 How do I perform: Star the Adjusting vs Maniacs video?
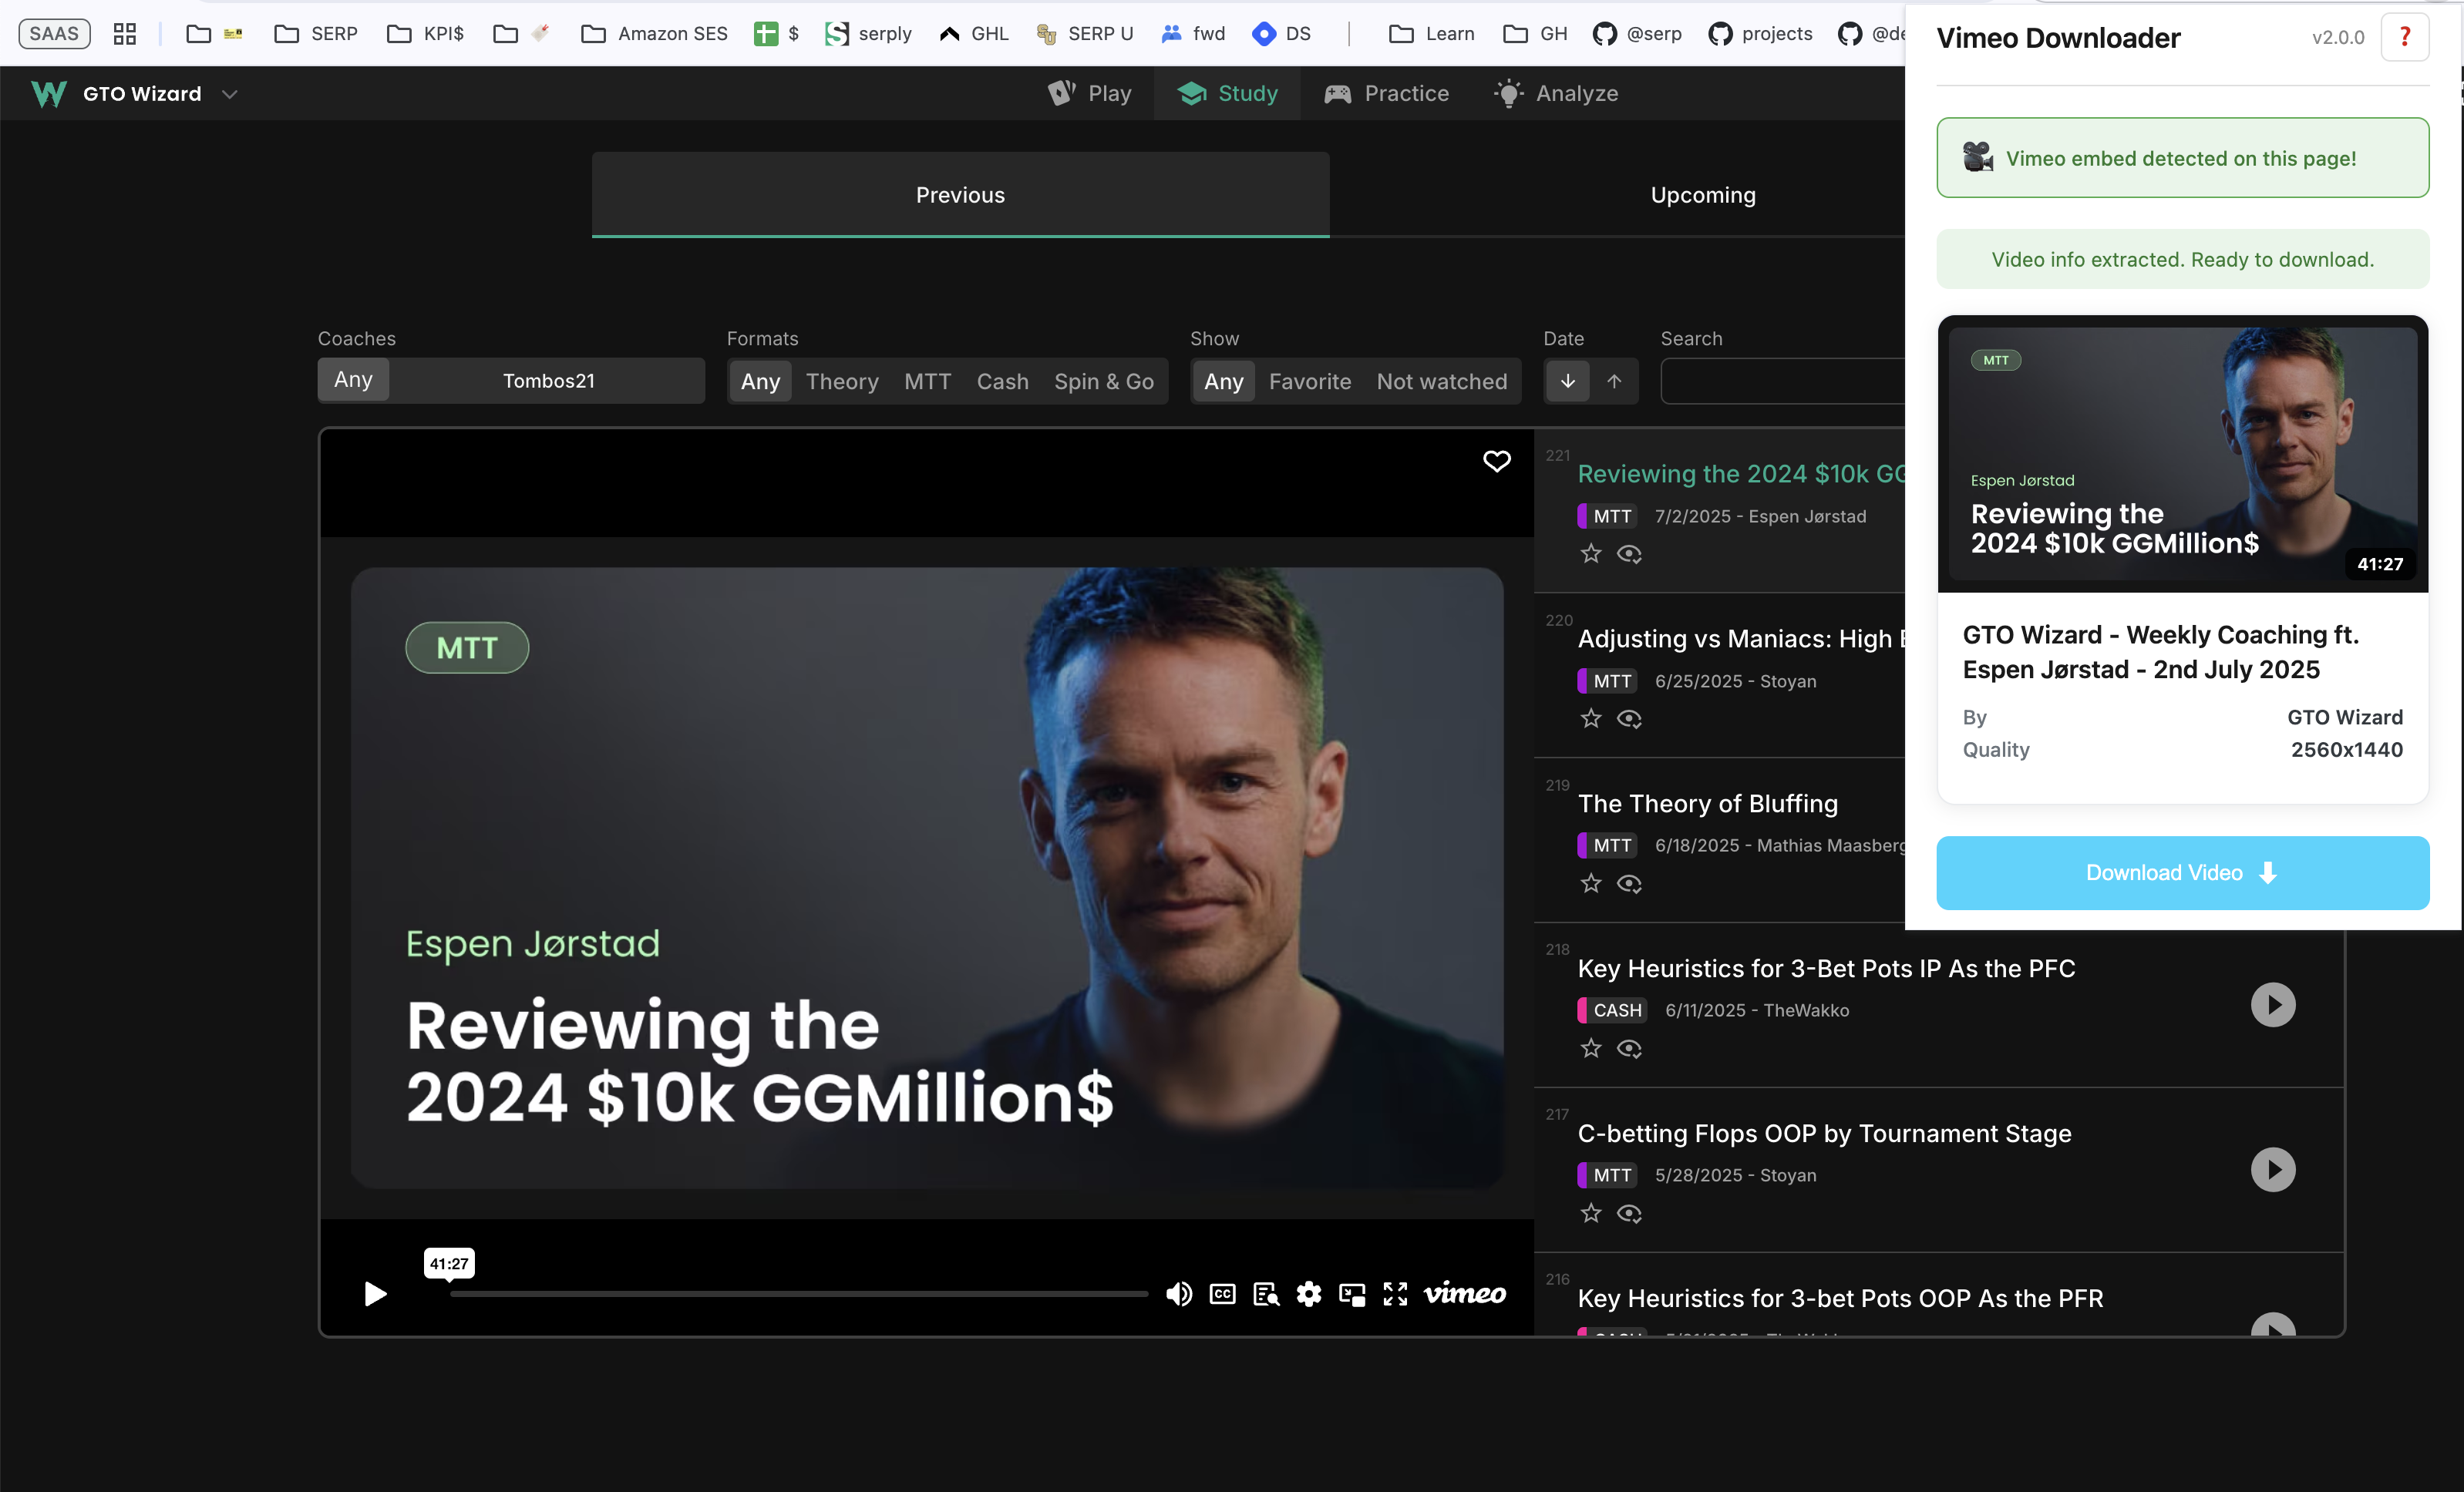(x=1591, y=717)
